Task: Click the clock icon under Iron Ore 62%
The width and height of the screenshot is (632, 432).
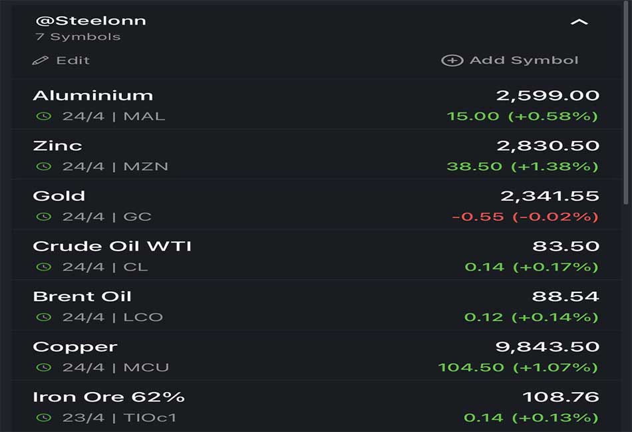Action: point(44,417)
